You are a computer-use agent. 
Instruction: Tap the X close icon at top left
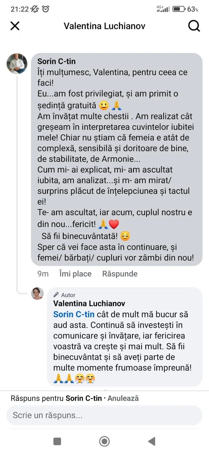click(15, 26)
